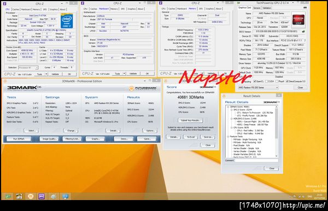
Task: Open the green taskbar icon at the far left
Action: (8, 196)
